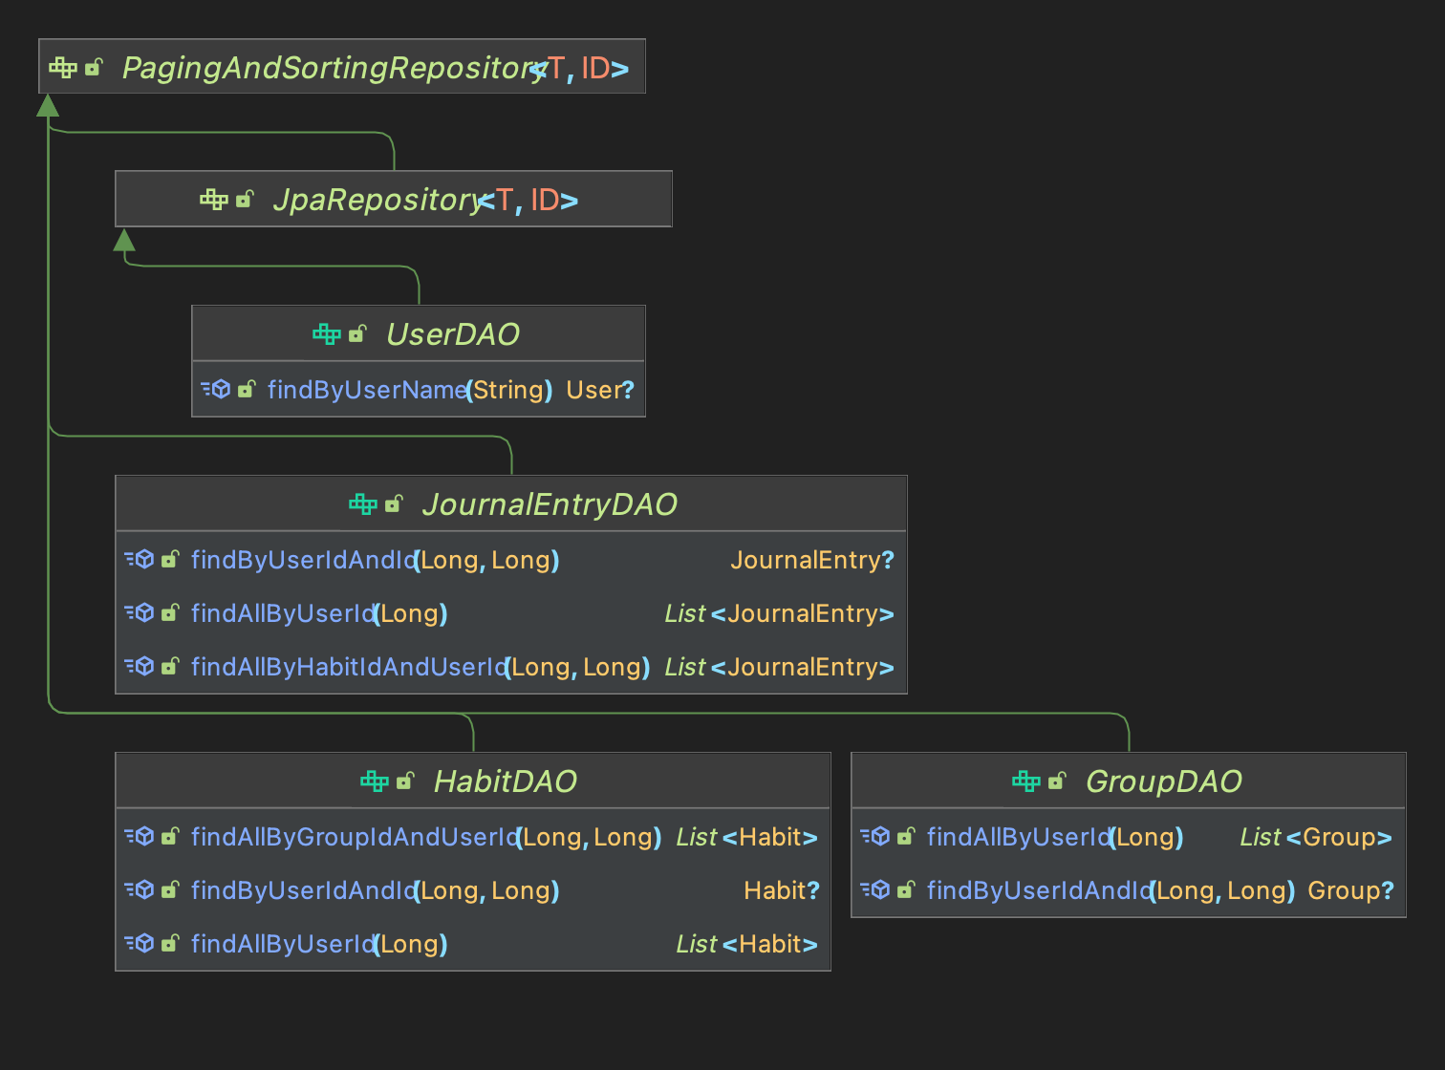Screen dimensions: 1445x1070
Task: Click findByUserIdAndId method name in JournalEntryDAO
Action: pyautogui.click(x=304, y=560)
